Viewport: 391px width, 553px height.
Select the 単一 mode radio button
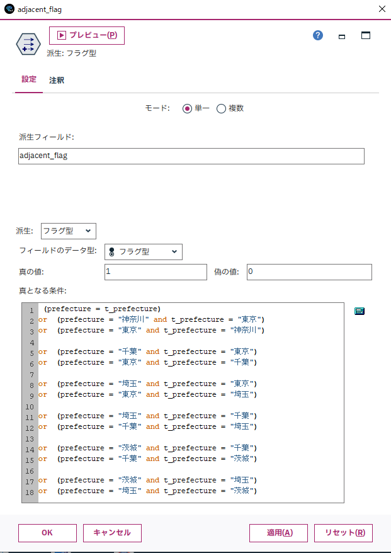[187, 108]
